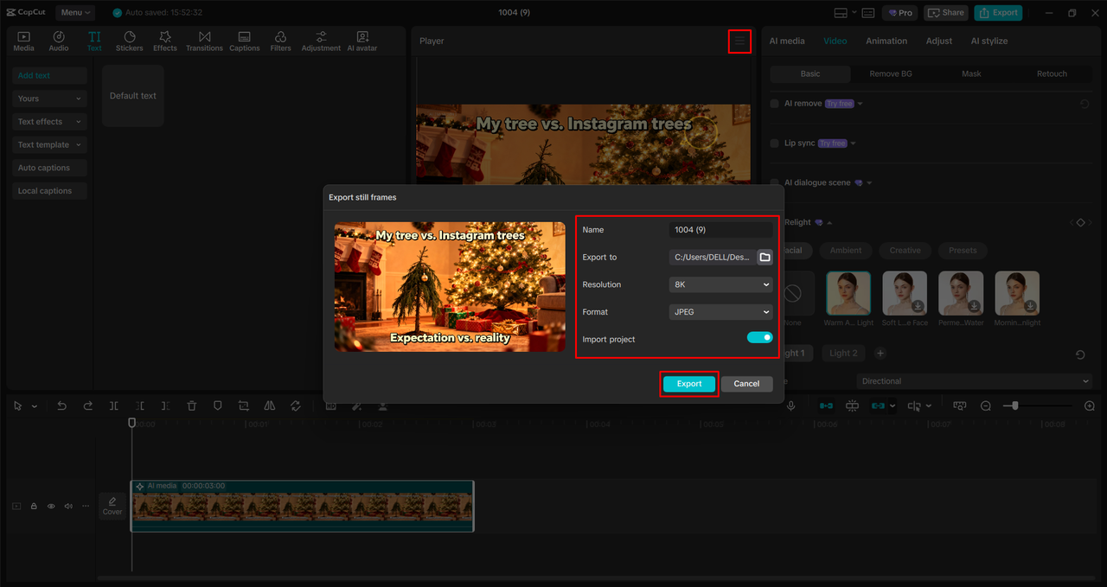Screen dimensions: 1107x587
Task: Open the Filters panel
Action: pyautogui.click(x=280, y=40)
